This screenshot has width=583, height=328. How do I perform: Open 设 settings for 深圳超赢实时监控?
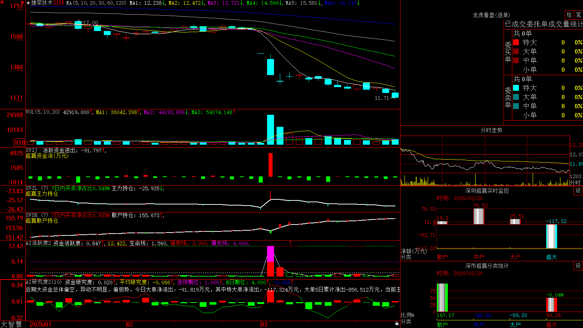pos(578,191)
